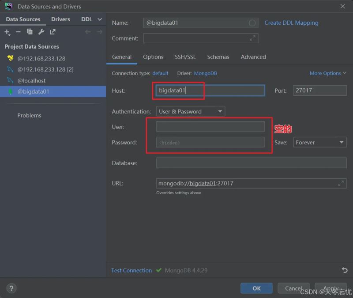
Task: Select the @bigdata01 data source
Action: tap(53, 92)
